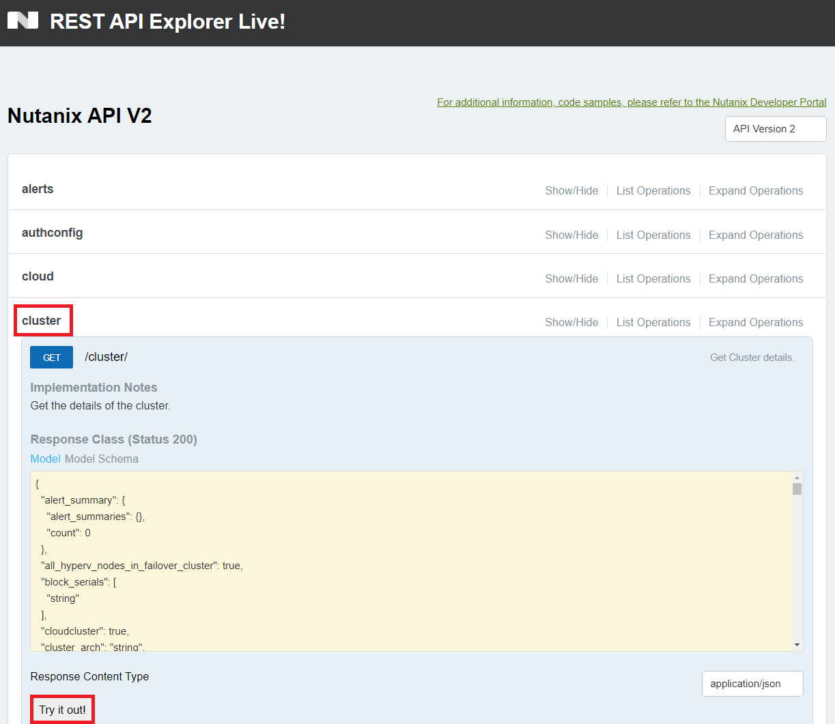
Task: Click scroll down arrow in response schema box
Action: pyautogui.click(x=797, y=645)
